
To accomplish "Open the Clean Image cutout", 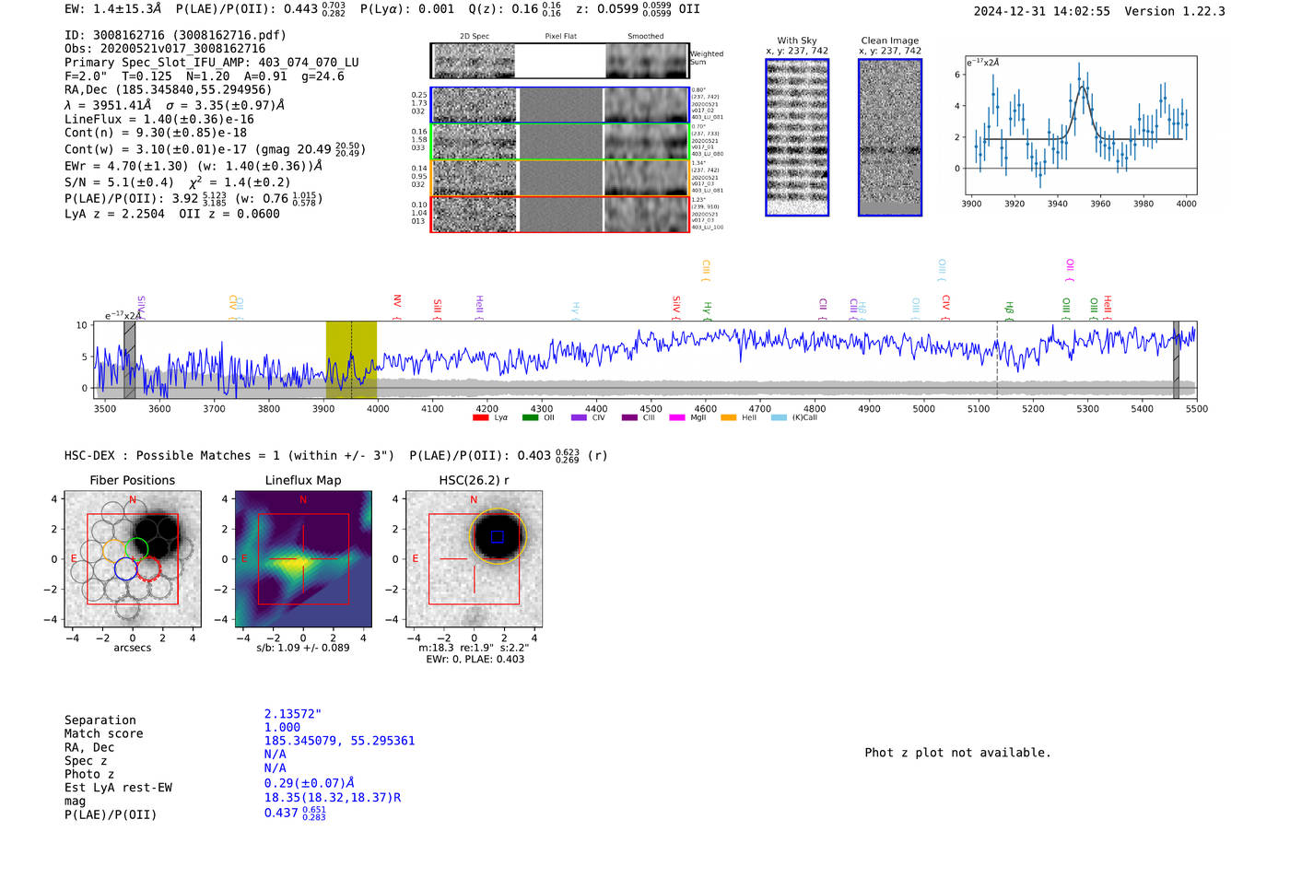I will (x=889, y=137).
